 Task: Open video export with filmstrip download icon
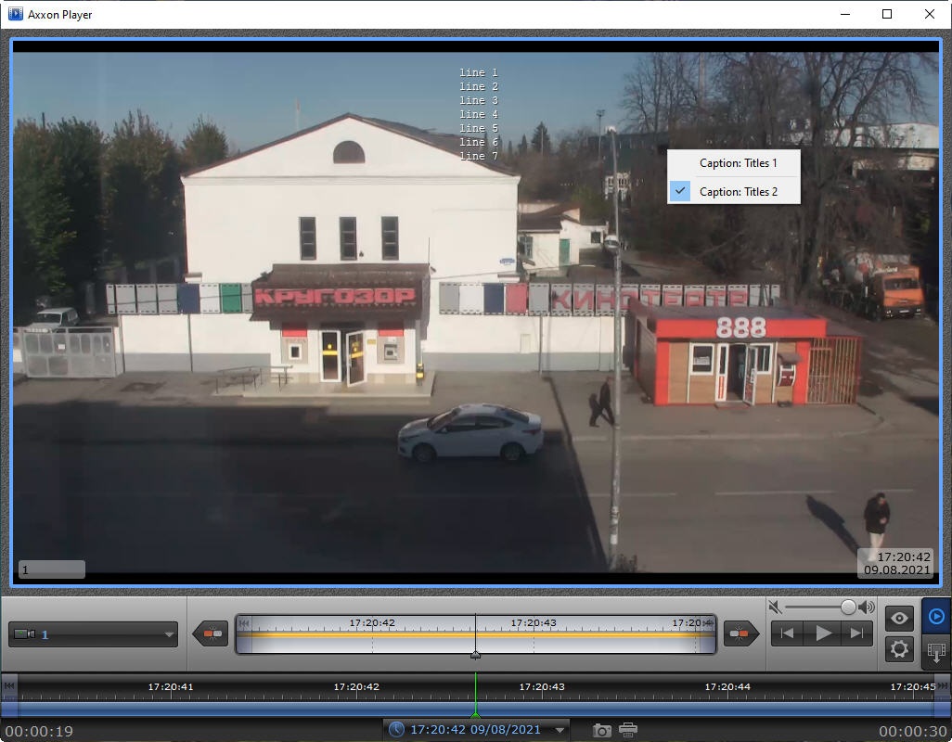936,653
